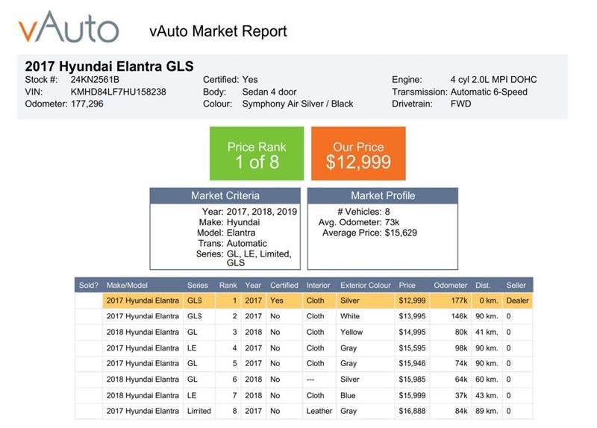This screenshot has width=597, height=428.
Task: Select drivetrain FWD value
Action: tap(460, 104)
